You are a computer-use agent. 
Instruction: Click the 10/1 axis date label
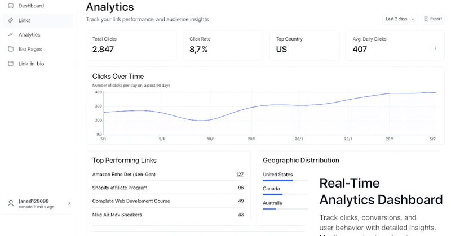(x=210, y=139)
